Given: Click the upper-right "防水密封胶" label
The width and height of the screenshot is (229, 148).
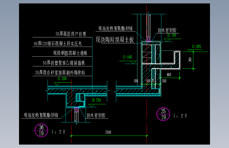Looking at the screenshot, I should pyautogui.click(x=167, y=31).
